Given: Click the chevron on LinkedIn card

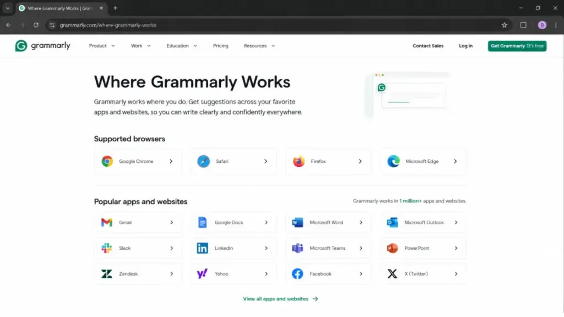Looking at the screenshot, I should 266,248.
